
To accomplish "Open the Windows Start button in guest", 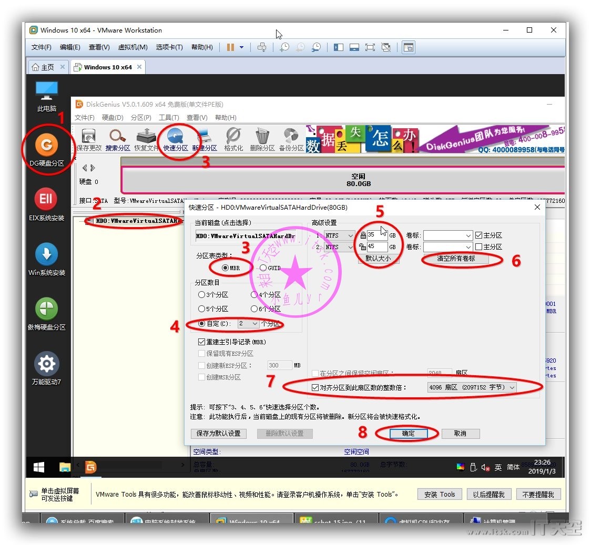I will (39, 467).
